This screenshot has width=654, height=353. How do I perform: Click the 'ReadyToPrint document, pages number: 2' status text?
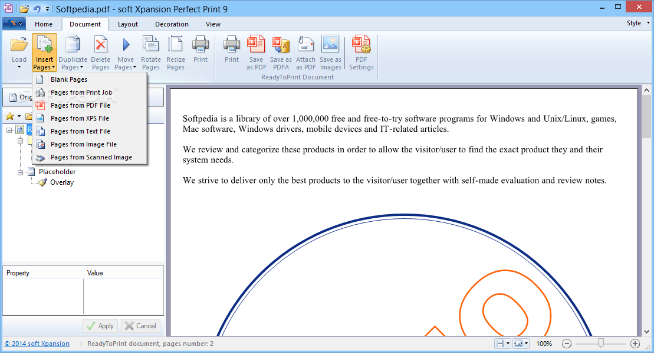150,344
